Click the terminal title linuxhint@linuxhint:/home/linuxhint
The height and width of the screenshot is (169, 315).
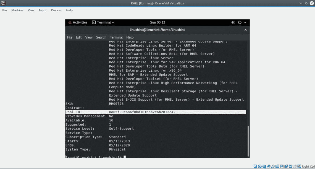tap(158, 30)
